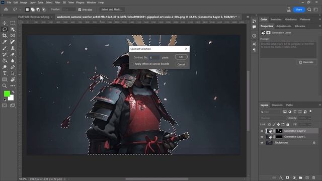Switch to the Swatches tab
Viewport: 322px width, 181px height.
[276, 19]
